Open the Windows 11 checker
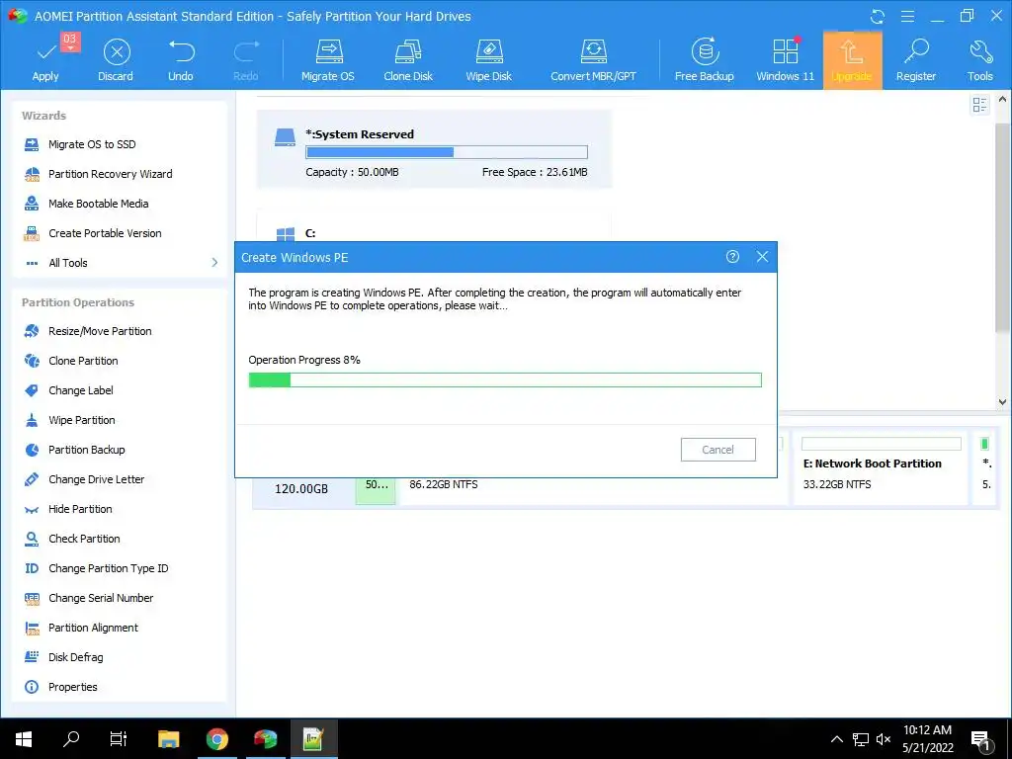Viewport: 1012px width, 759px height. (786, 60)
